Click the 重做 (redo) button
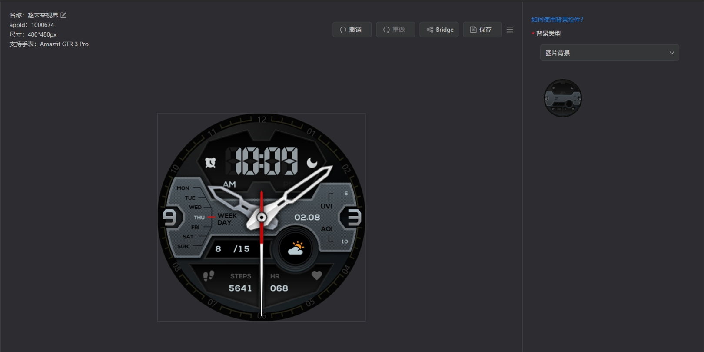 [x=395, y=30]
